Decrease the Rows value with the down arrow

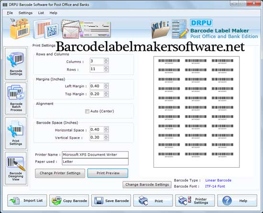[x=106, y=71]
